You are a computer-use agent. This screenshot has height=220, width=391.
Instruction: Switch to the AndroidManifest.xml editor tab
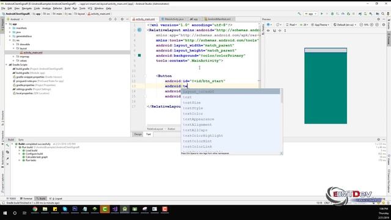point(219,19)
